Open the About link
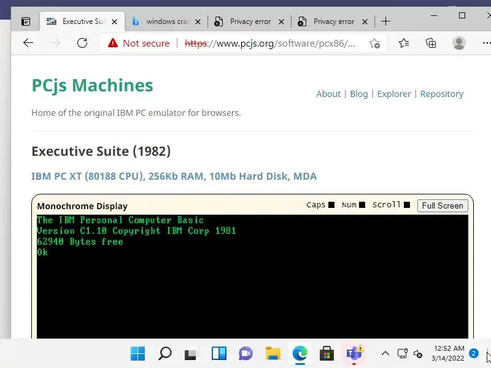 328,94
